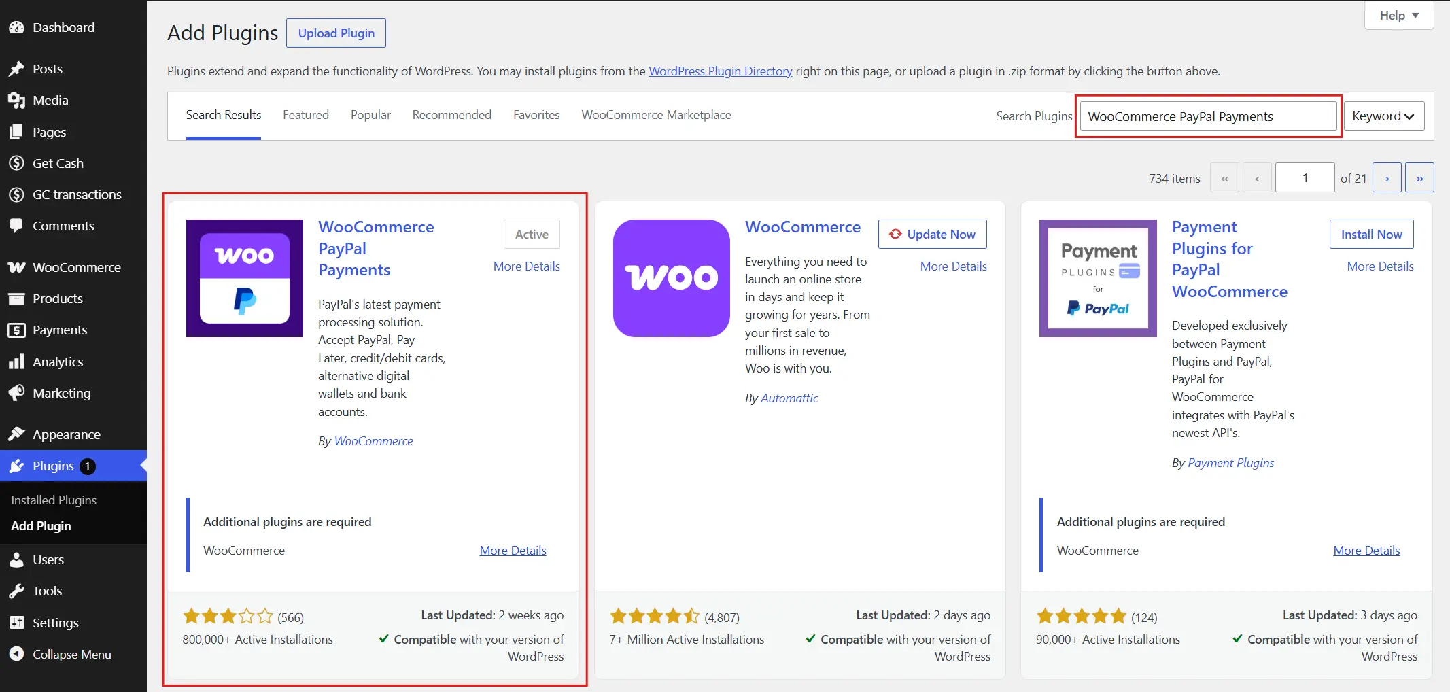The height and width of the screenshot is (692, 1450).
Task: Open the Keyword search type dropdown
Action: click(1384, 116)
